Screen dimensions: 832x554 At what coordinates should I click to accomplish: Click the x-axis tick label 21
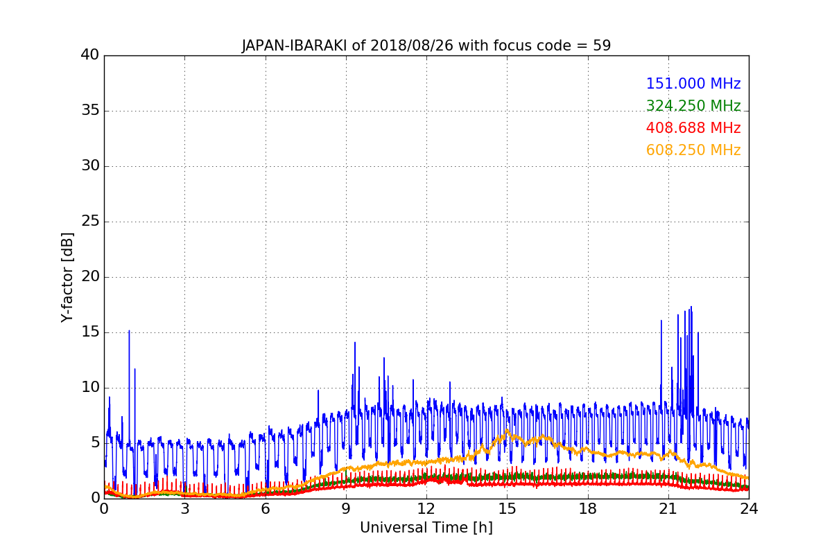pos(668,508)
